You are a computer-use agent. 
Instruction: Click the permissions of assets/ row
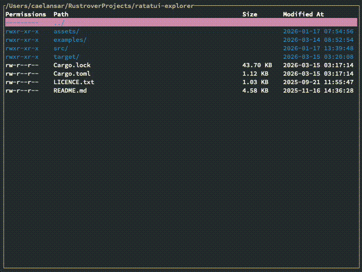(22, 31)
